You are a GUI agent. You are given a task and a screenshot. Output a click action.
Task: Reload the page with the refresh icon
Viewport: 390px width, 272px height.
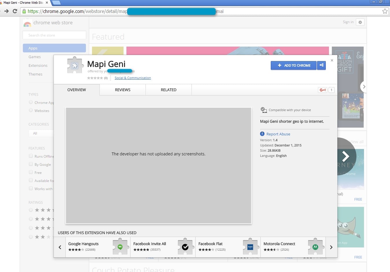point(15,11)
